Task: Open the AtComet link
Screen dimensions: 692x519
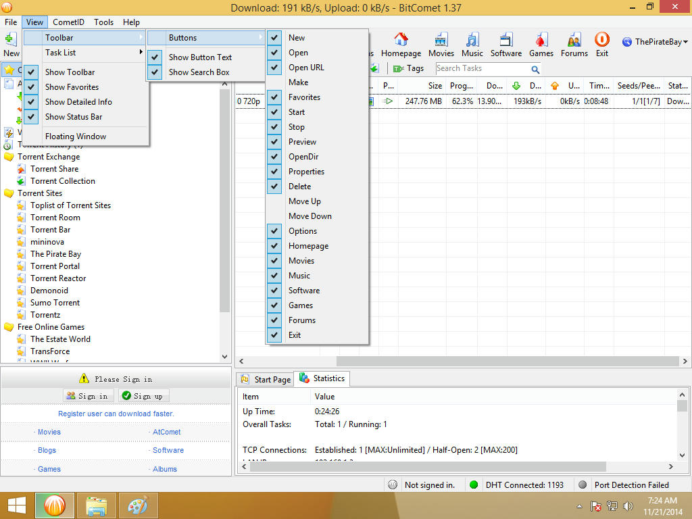Action: tap(166, 432)
